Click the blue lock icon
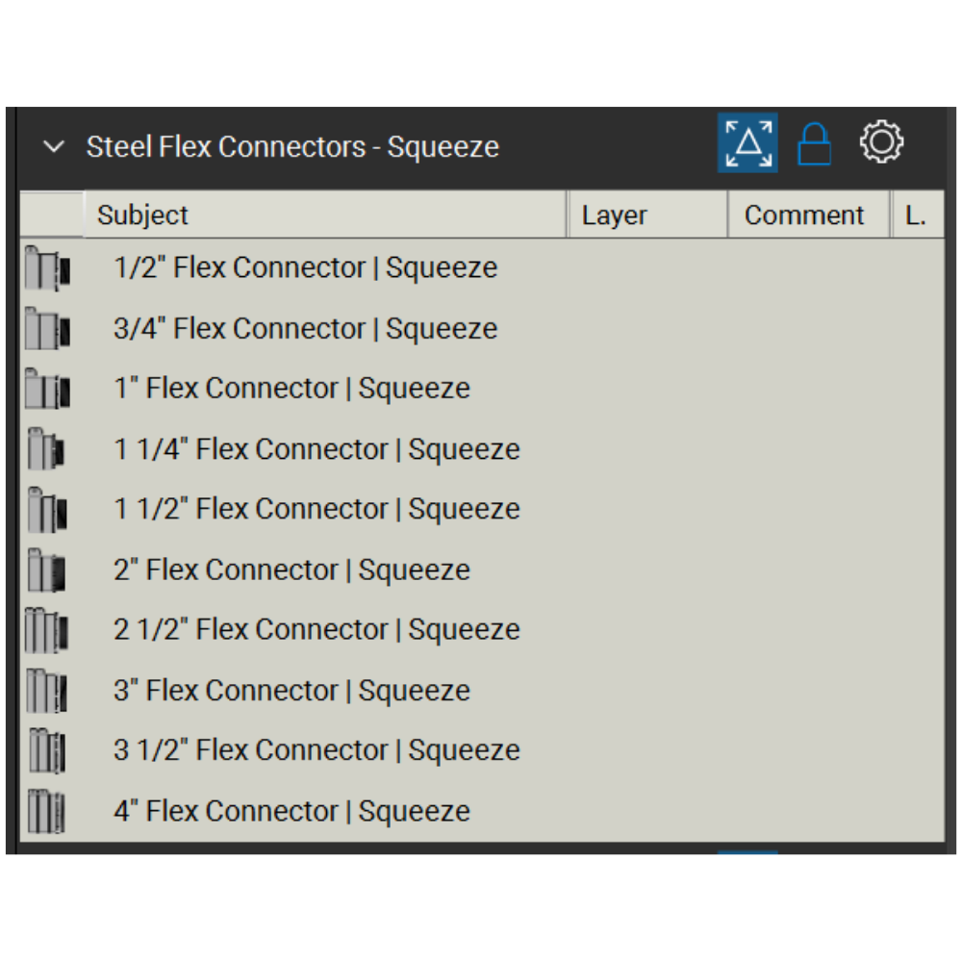 click(814, 144)
